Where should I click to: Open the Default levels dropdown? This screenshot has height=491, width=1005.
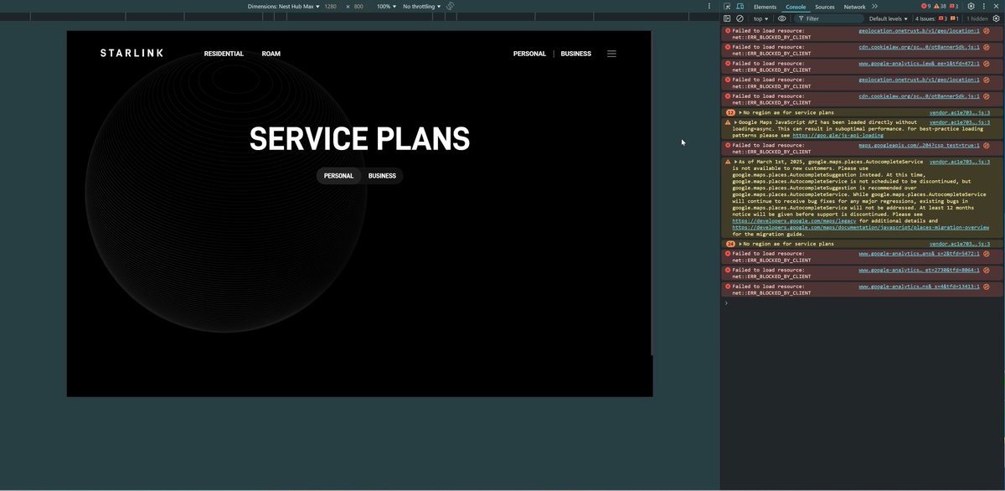click(x=888, y=18)
